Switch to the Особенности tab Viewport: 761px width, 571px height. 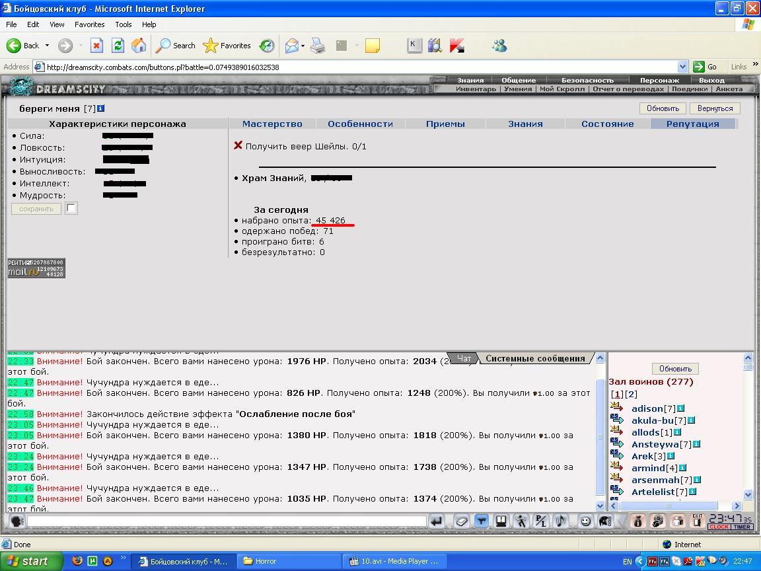coord(360,124)
